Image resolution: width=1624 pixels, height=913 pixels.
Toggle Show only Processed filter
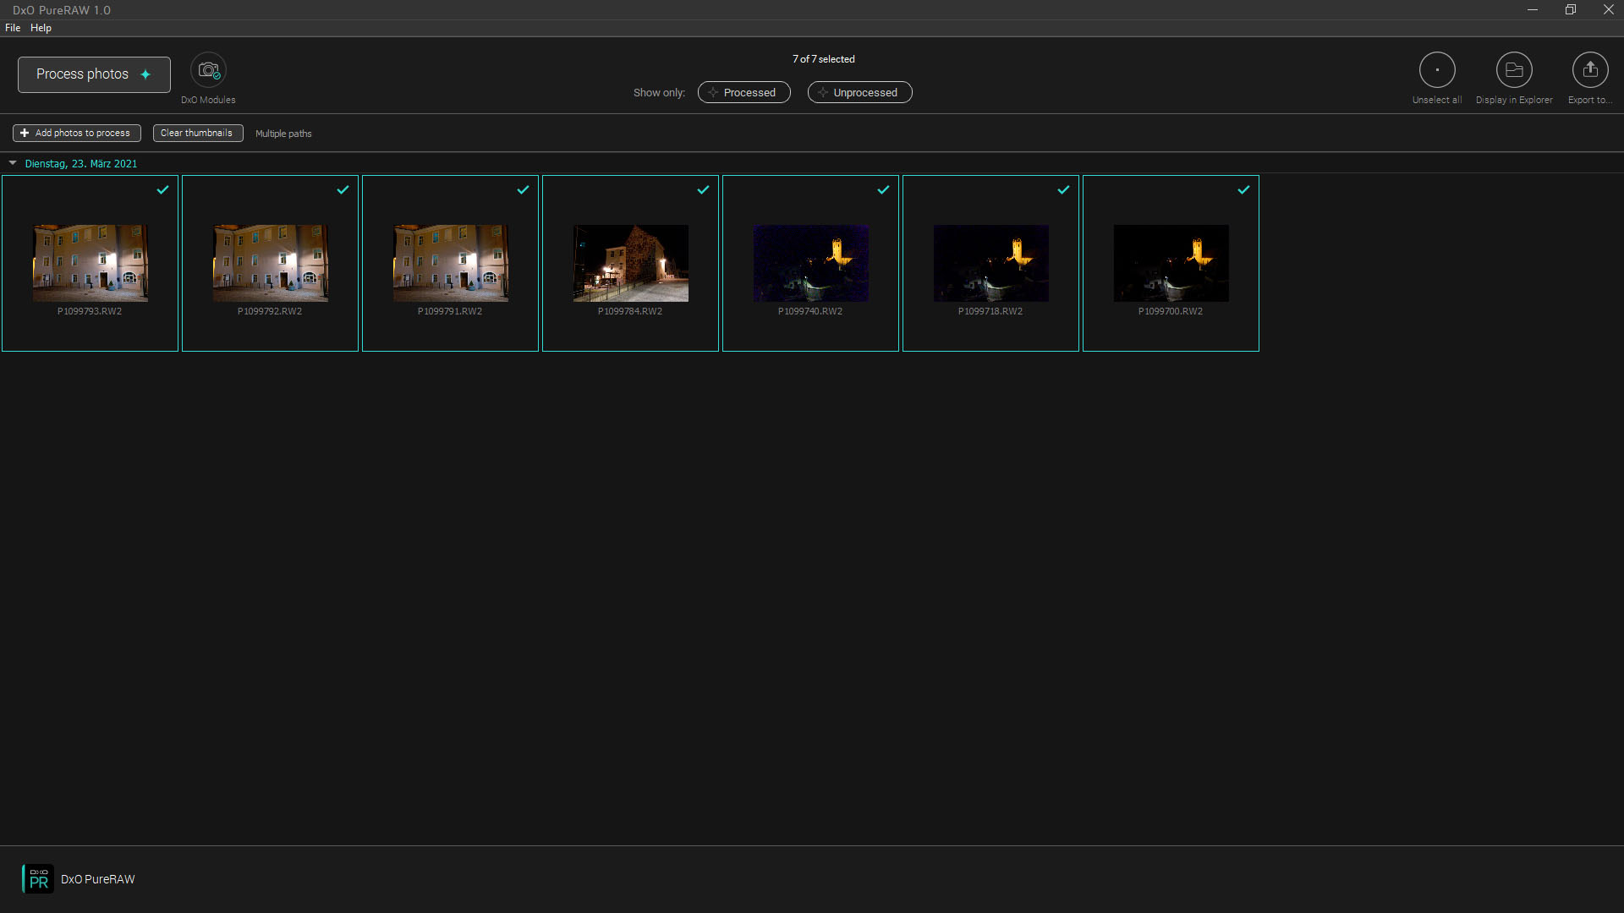pyautogui.click(x=743, y=92)
